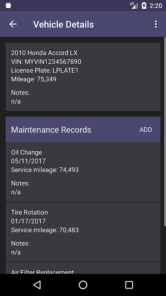Click the Maintenance Records section header
The image size is (166, 296).
click(83, 129)
